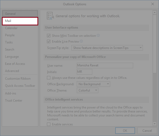Open the Tasks options category
This screenshot has width=159, height=136.
(20, 42)
